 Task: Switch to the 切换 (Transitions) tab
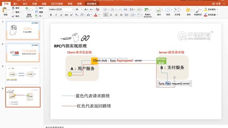(35, 4)
